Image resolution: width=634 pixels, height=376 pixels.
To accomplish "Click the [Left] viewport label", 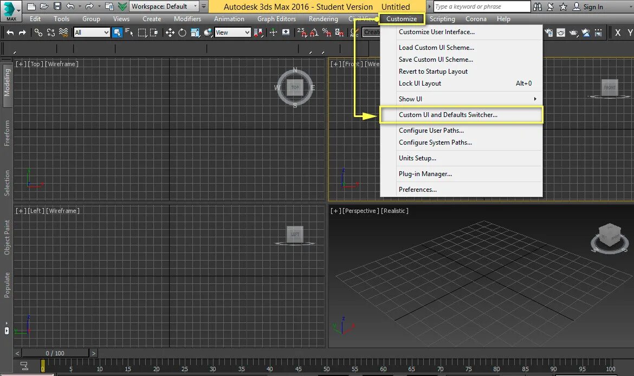I will pos(36,211).
